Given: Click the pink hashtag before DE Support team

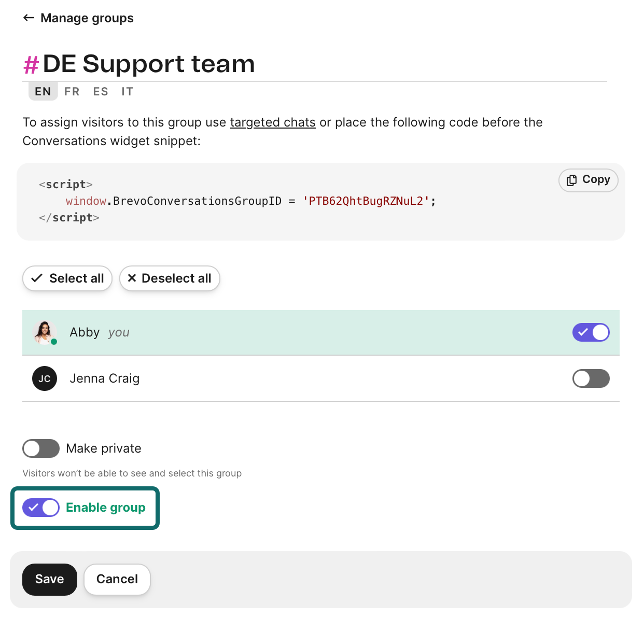Looking at the screenshot, I should tap(31, 63).
